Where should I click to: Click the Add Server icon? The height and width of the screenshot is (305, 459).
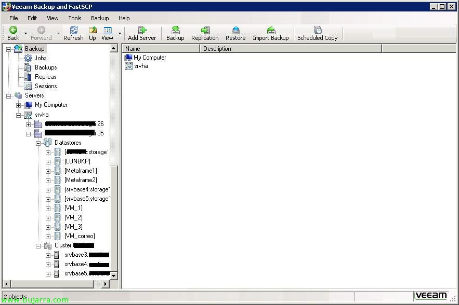click(x=142, y=30)
